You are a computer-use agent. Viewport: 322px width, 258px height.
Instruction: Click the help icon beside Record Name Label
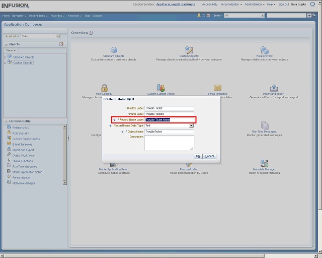coord(115,120)
